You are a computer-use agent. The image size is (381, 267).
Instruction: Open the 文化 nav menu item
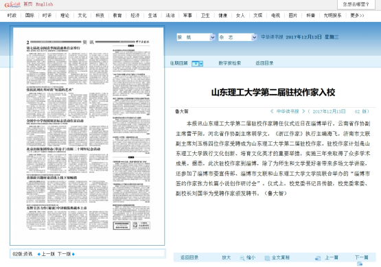tap(82, 16)
